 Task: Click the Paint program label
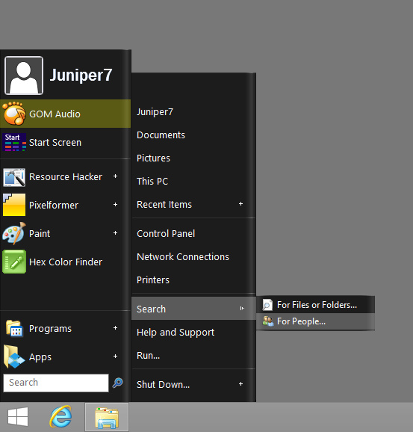pyautogui.click(x=40, y=234)
